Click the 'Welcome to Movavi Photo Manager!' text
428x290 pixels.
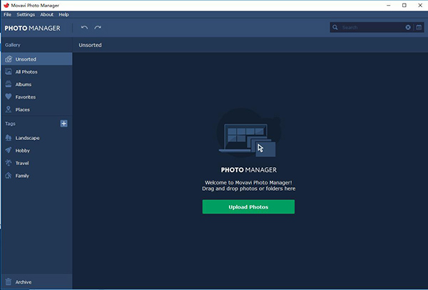click(248, 183)
